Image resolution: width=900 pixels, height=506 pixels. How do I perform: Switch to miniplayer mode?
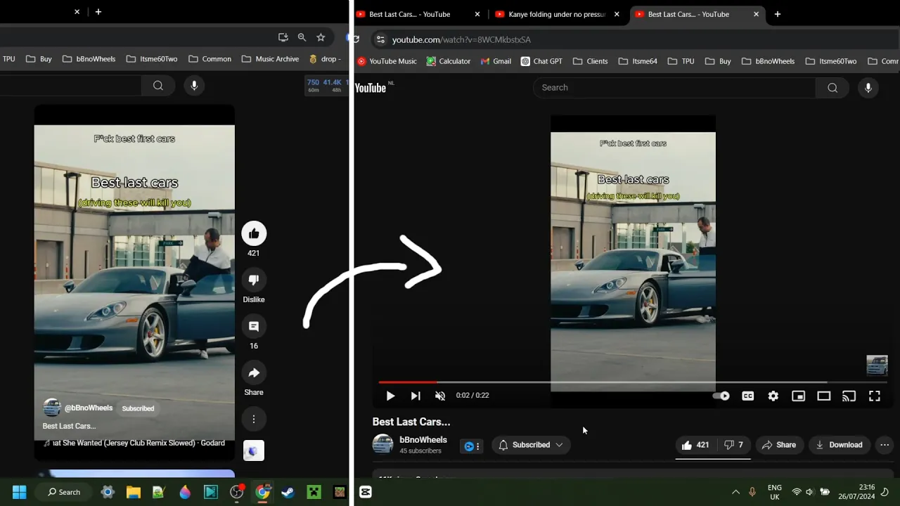799,396
